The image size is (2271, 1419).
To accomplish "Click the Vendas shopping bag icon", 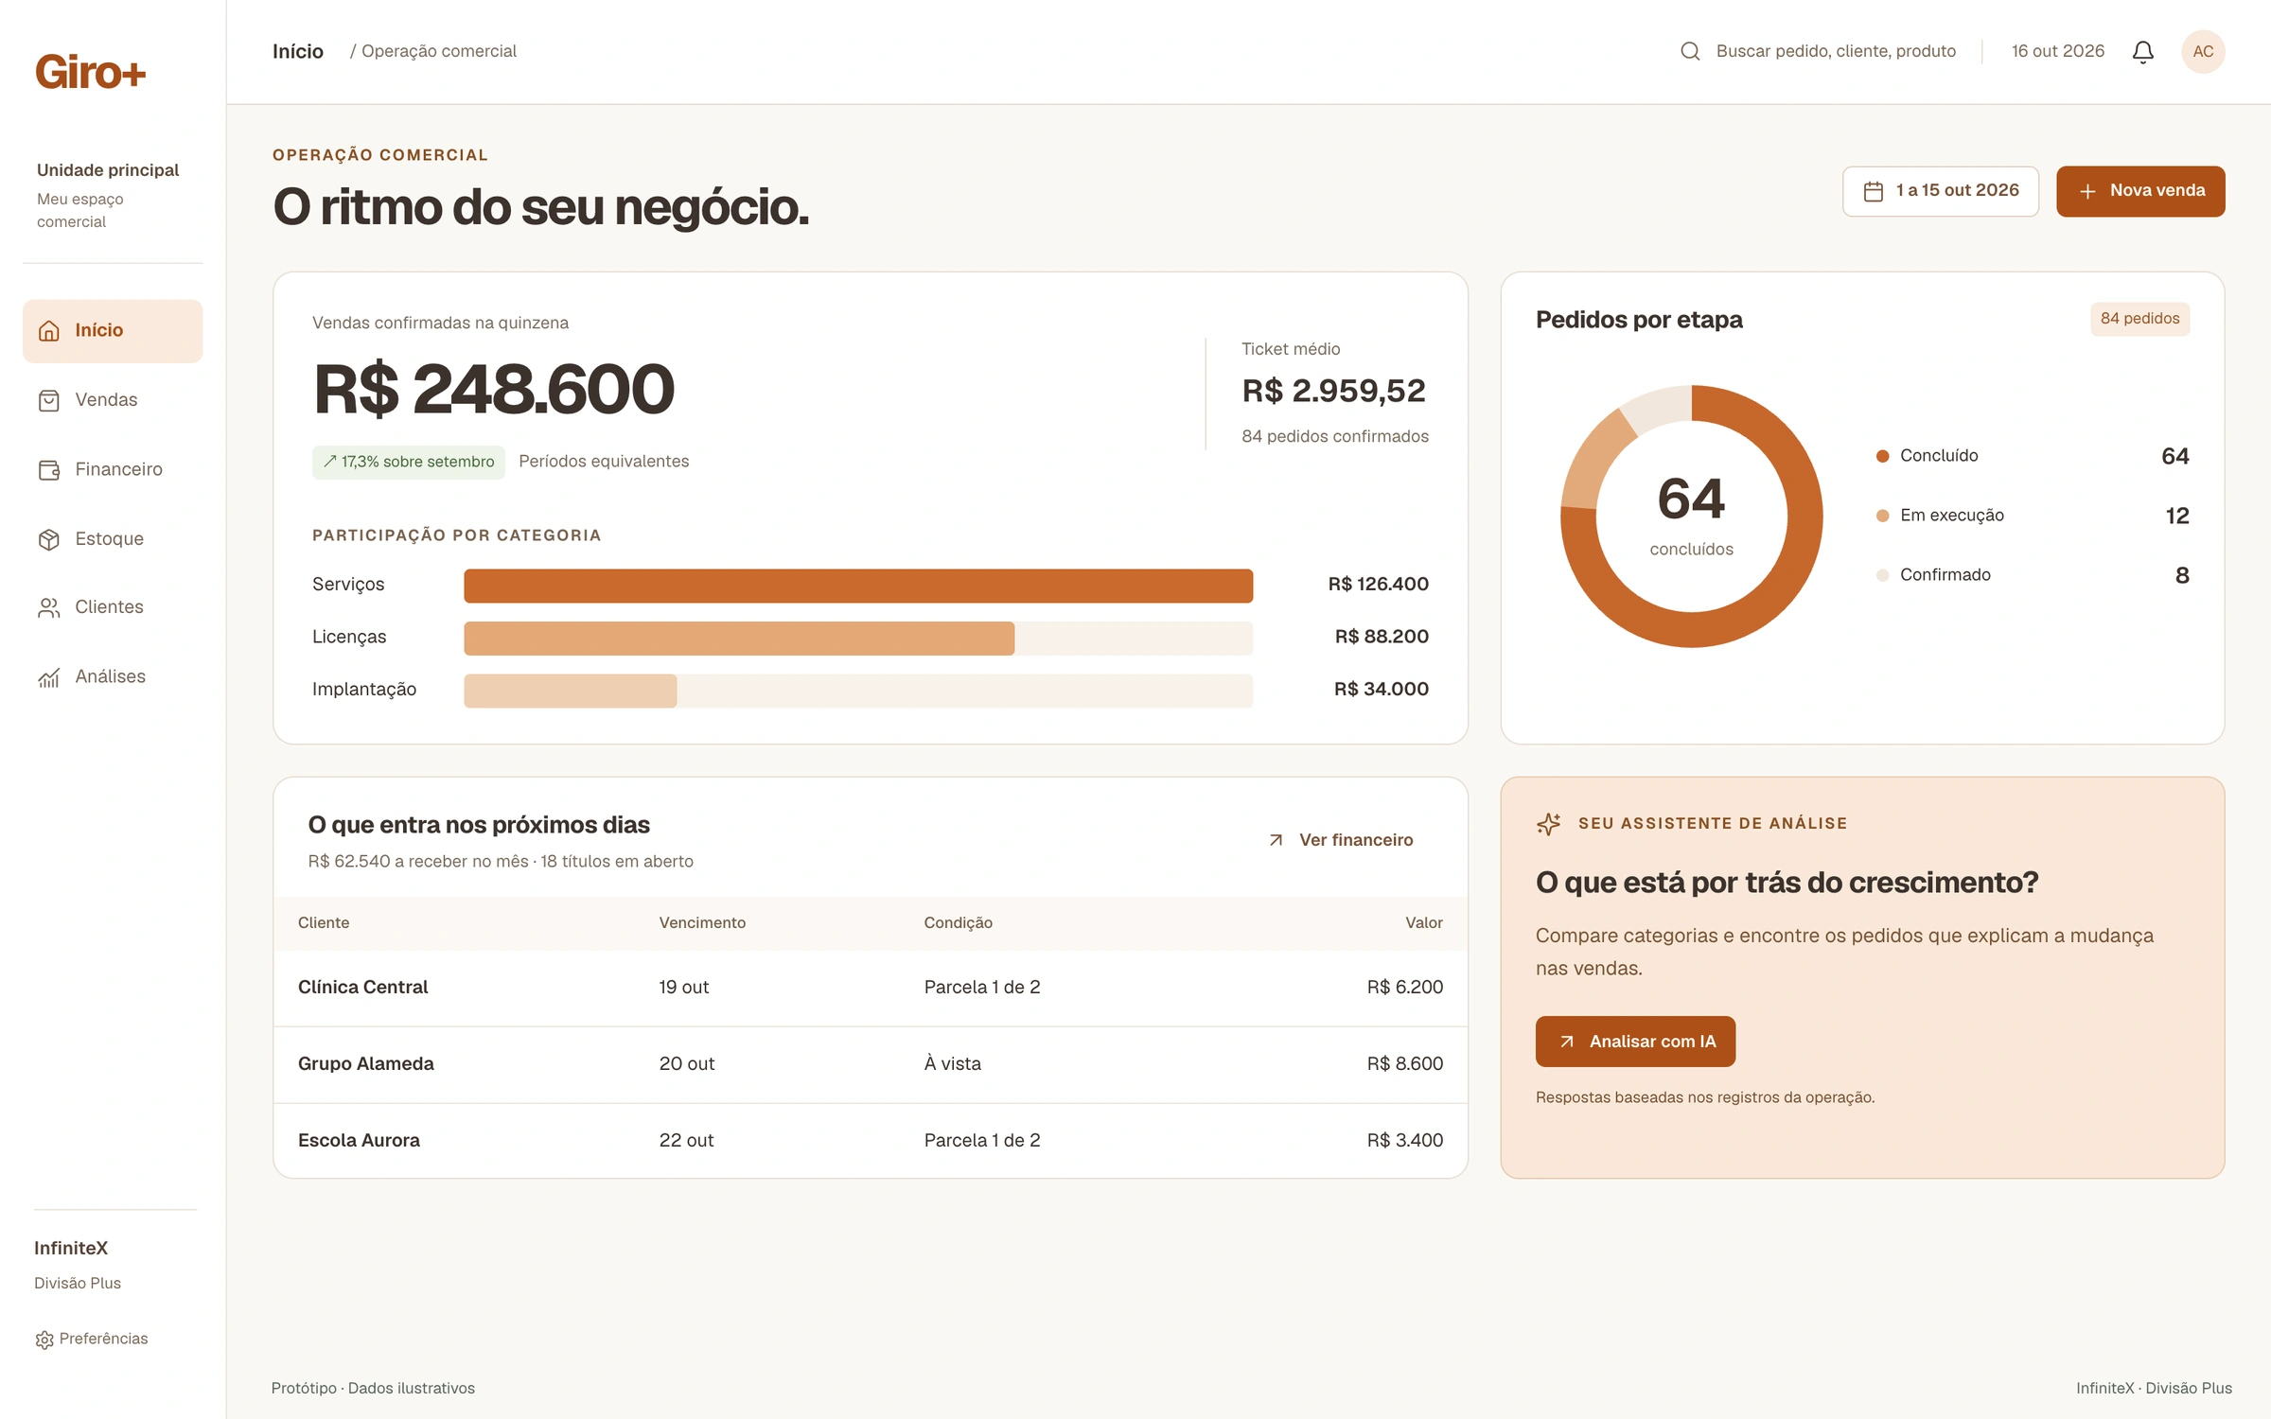I will point(49,400).
